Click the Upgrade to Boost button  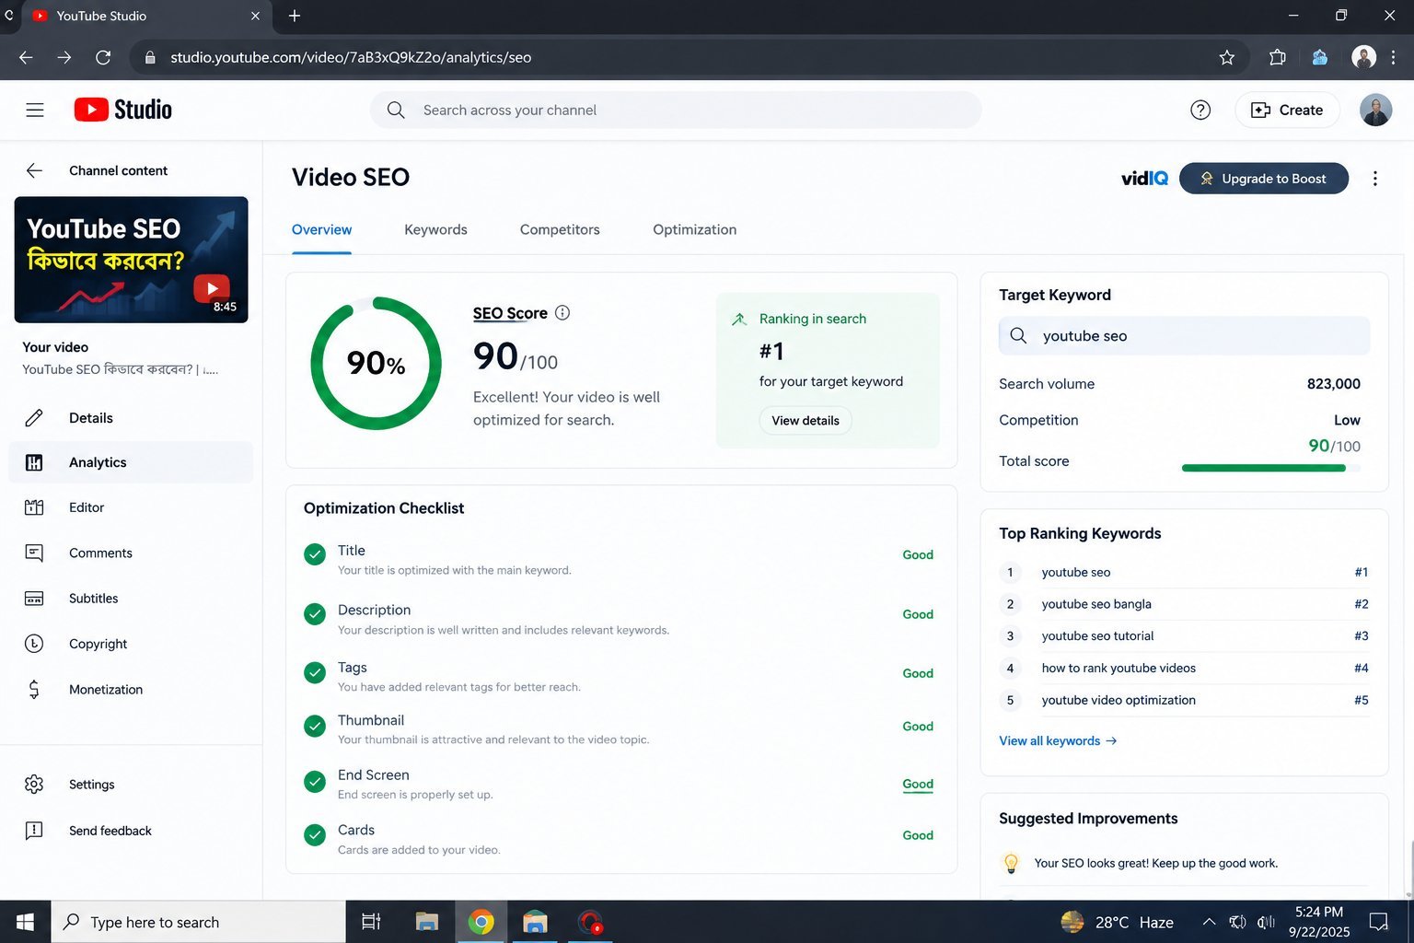[x=1263, y=179]
